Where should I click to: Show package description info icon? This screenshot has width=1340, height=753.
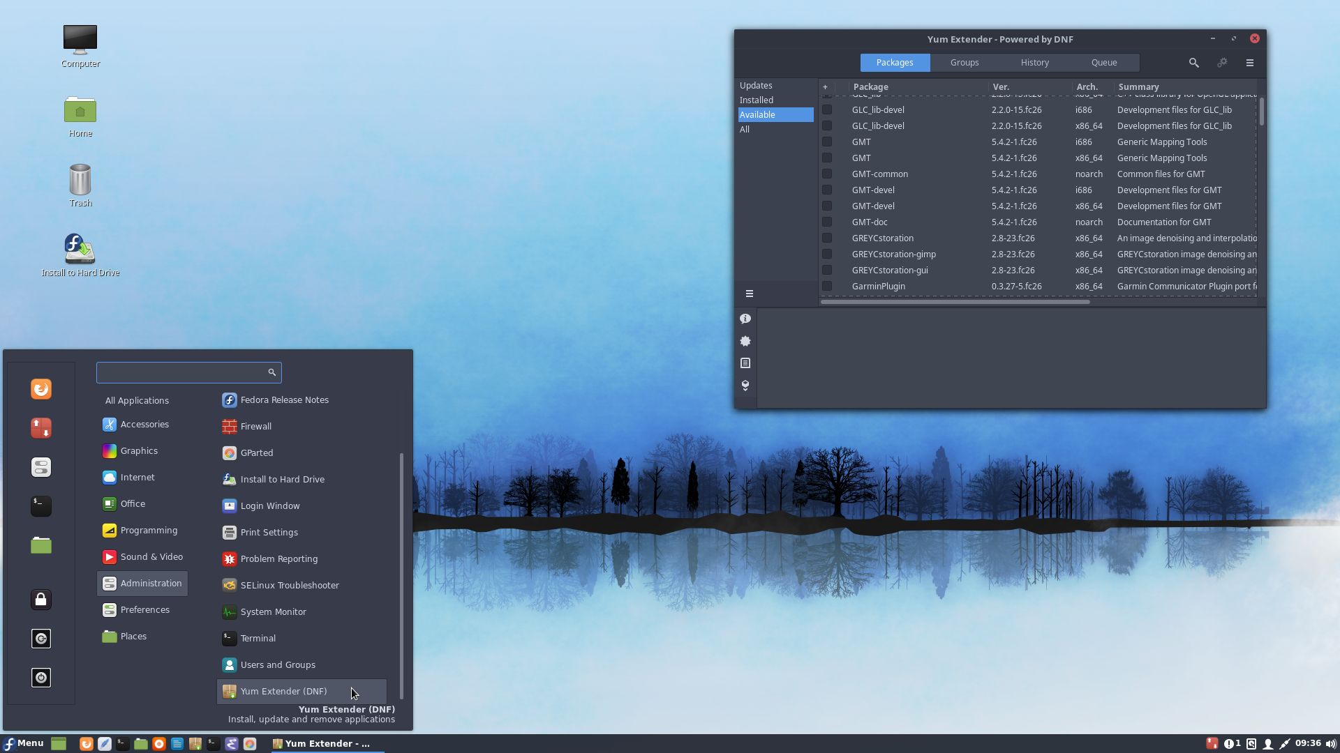coord(745,319)
